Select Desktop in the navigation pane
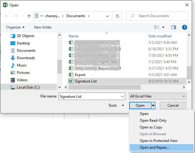This screenshot has width=195, height=153. [x=23, y=43]
